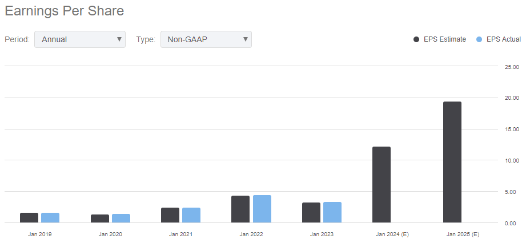Viewport: 526px width, 243px height.
Task: Select the Jan 2019 EPS Estimate bar
Action: pos(29,218)
